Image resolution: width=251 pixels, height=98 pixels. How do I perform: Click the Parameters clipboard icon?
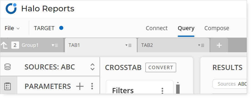8,86
